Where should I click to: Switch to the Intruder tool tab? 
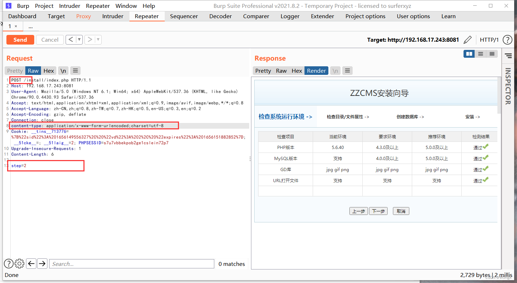[113, 16]
